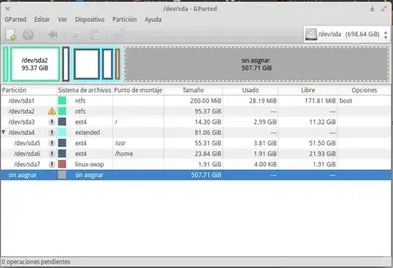
Task: Click the Punto de montaje column header
Action: (x=138, y=90)
